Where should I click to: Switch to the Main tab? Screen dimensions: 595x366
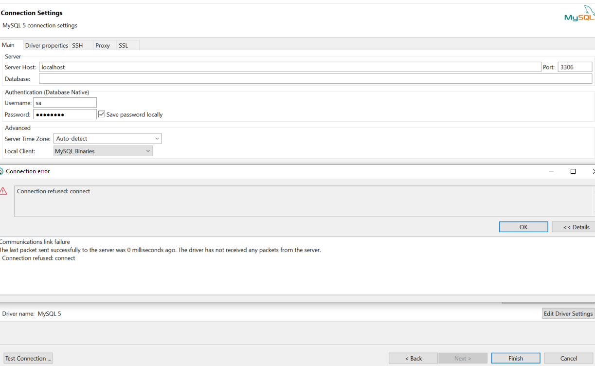[x=11, y=45]
